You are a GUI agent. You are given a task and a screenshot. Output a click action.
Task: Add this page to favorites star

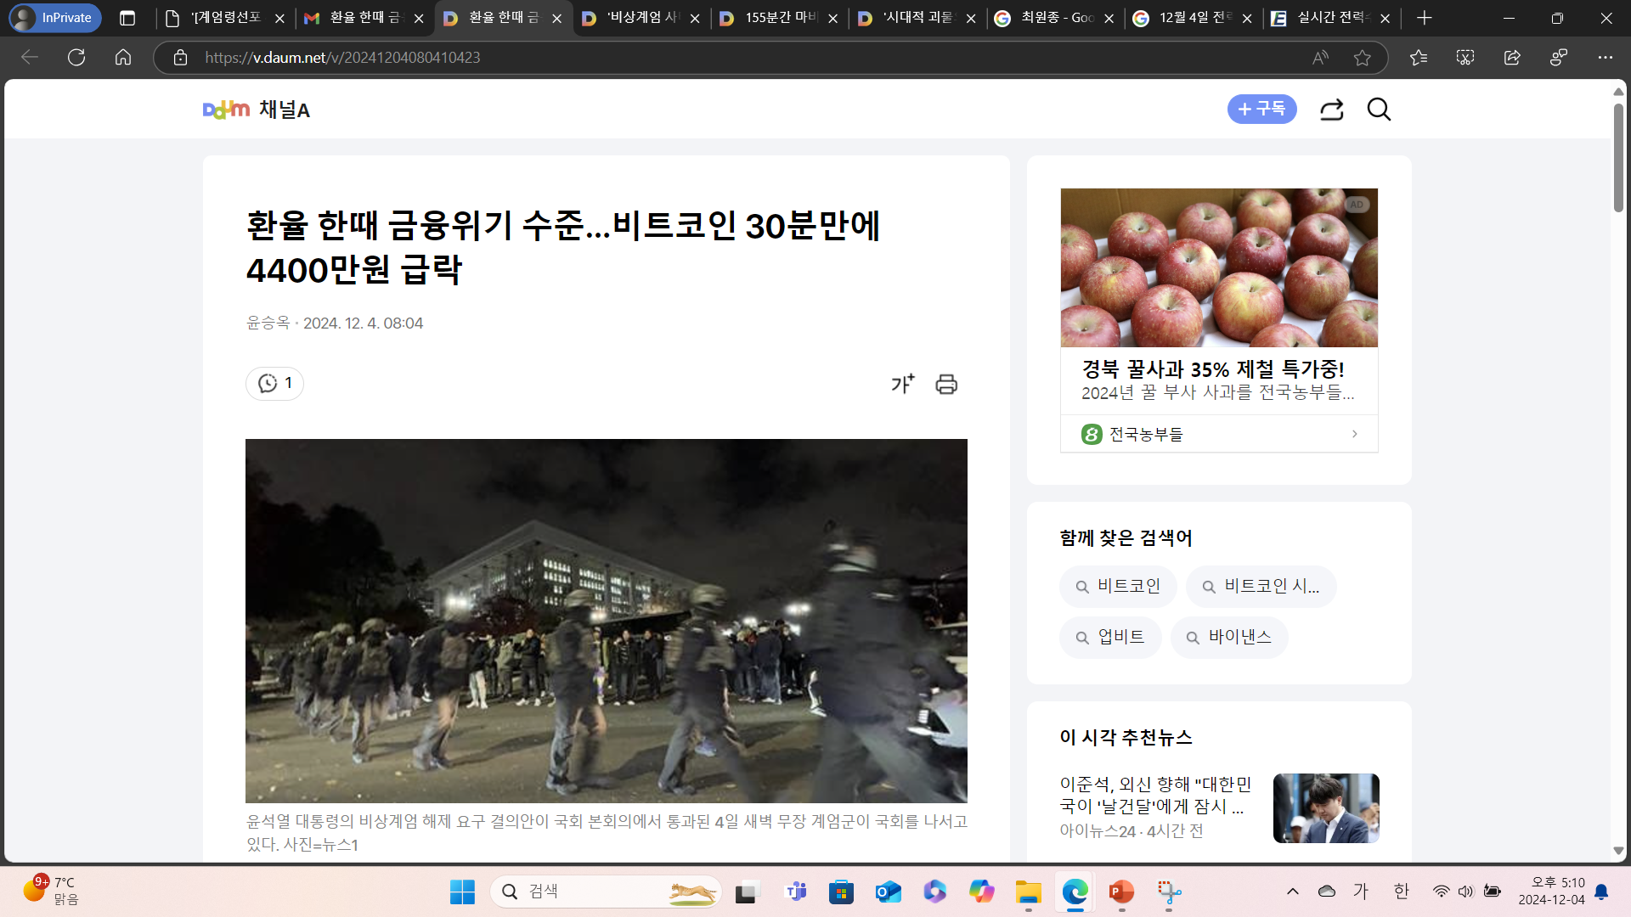click(x=1363, y=57)
